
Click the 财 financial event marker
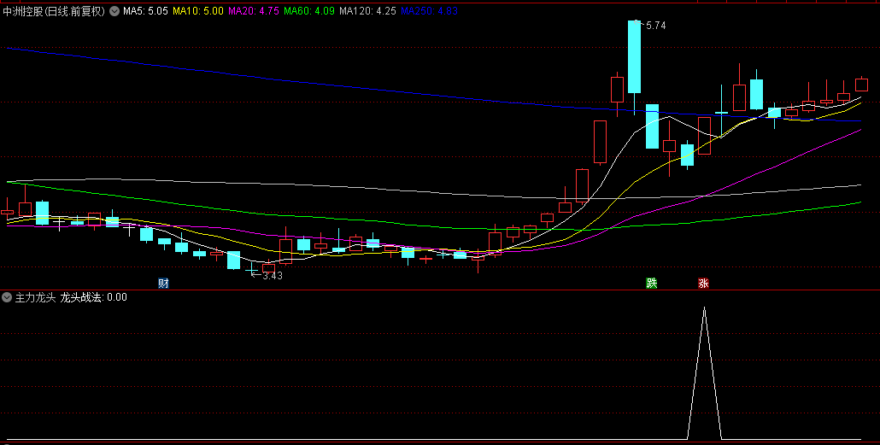pos(163,284)
